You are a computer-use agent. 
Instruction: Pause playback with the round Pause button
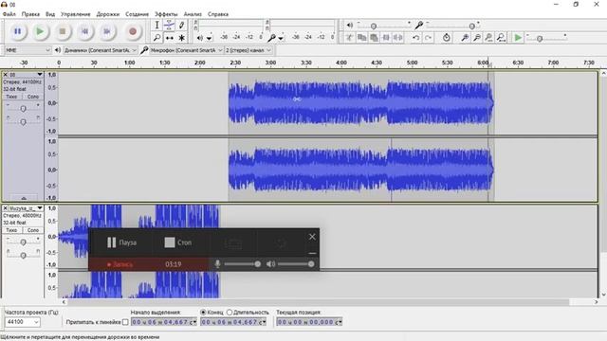pos(17,31)
